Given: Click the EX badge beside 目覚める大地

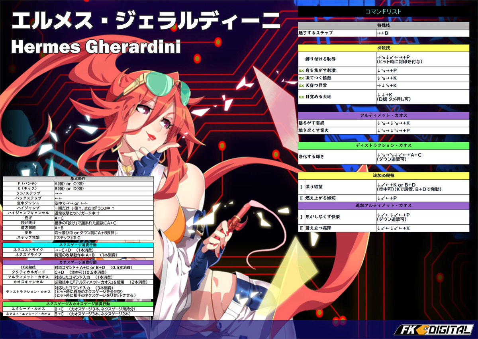Looking at the screenshot, I should [301, 97].
